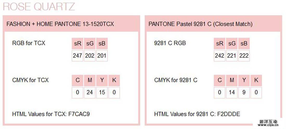286x129 pixels.
Task: Click the sR value 242 for 9281 C
Action: click(220, 56)
